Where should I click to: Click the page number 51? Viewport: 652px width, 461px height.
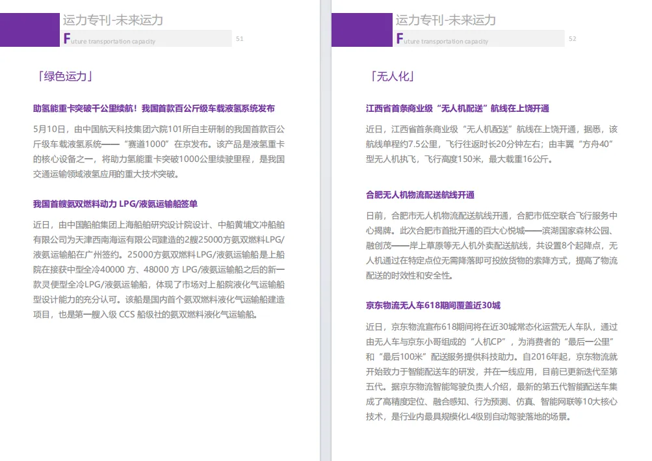(x=239, y=39)
